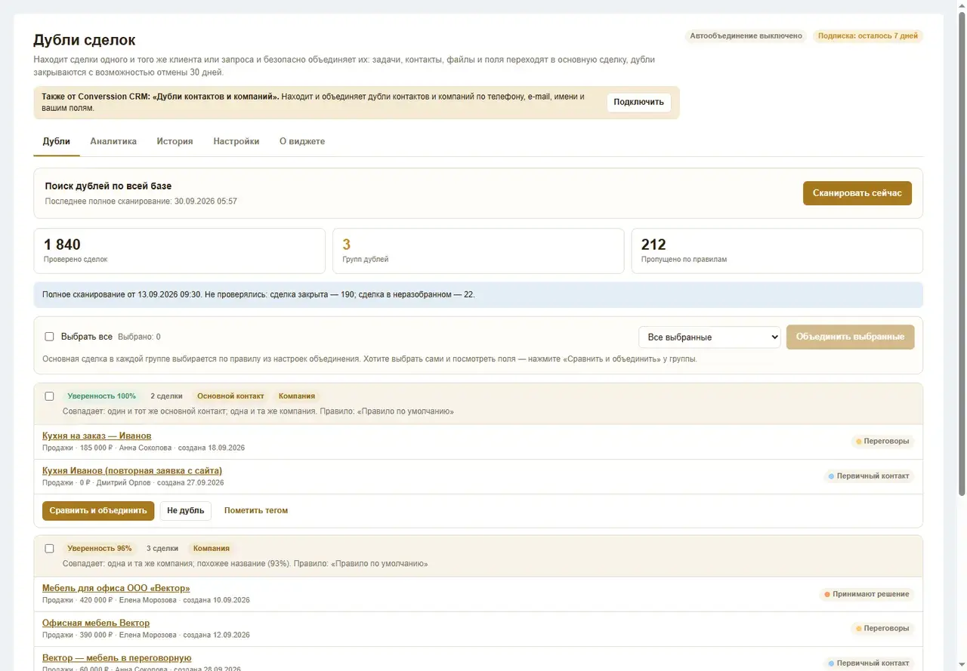Screen dimensions: 967x671
Task: Click the scrollbar up arrow
Action: click(x=961, y=5)
